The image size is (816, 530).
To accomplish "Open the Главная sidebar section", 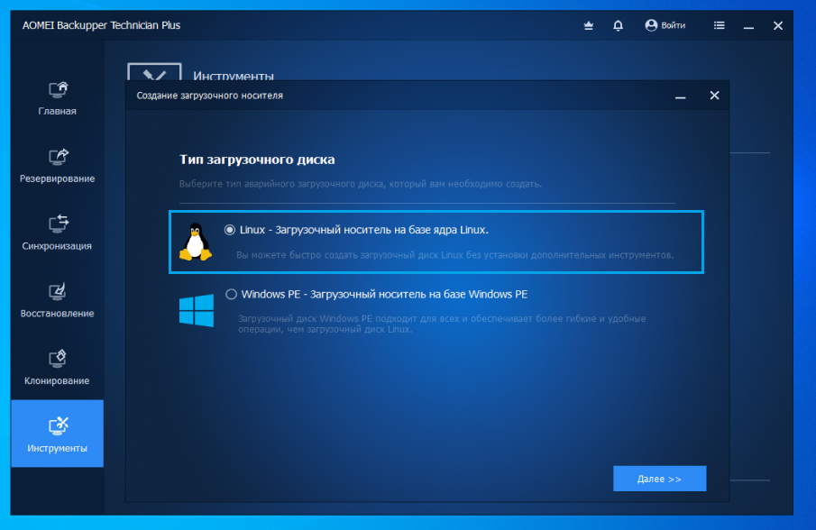I will point(57,98).
